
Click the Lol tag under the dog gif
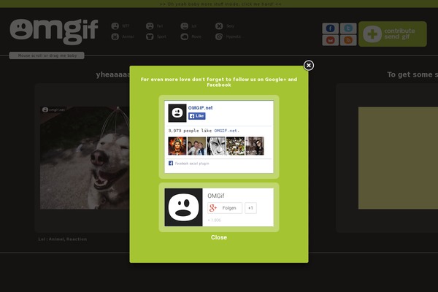42,239
